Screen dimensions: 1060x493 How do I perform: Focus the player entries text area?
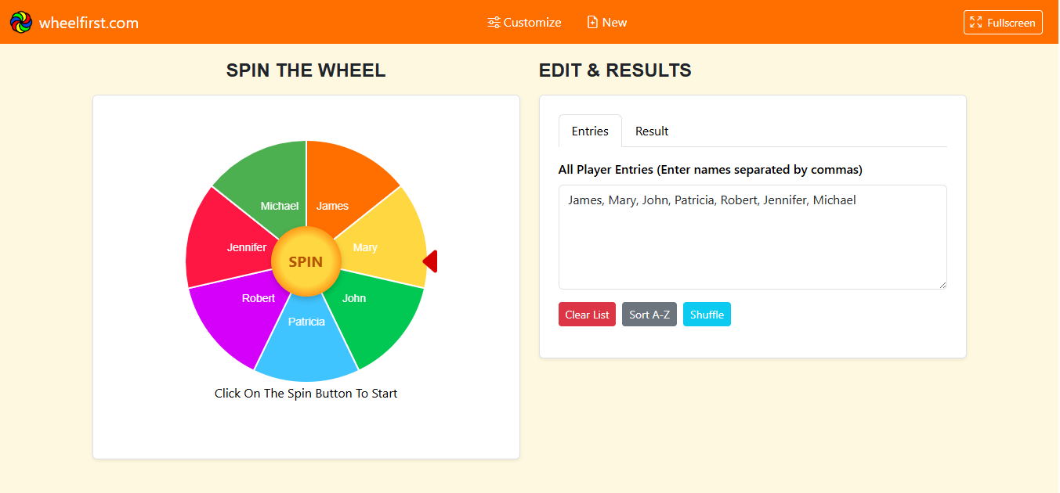[x=753, y=237]
